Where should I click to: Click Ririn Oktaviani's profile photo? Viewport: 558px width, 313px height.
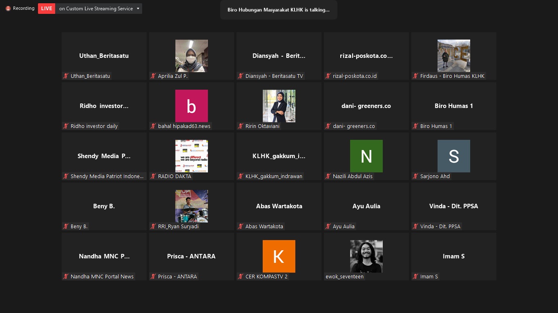(279, 106)
